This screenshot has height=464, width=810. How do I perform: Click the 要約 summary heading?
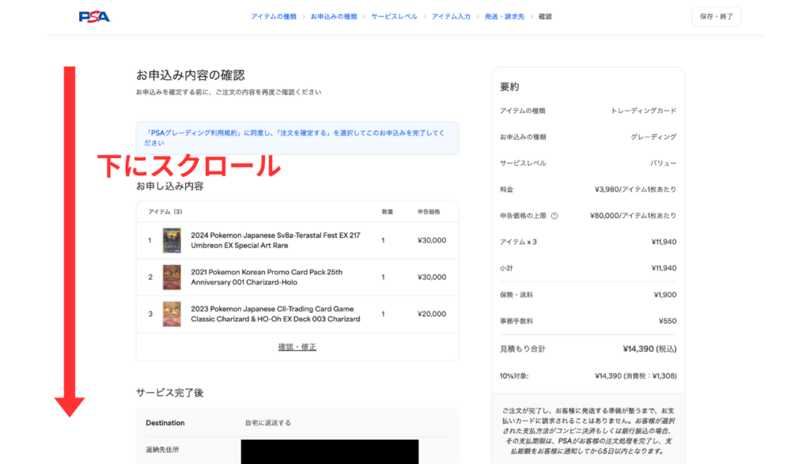[x=509, y=87]
